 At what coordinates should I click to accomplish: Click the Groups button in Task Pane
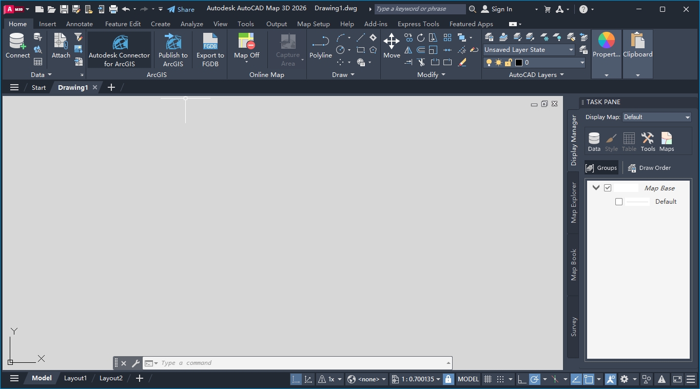(601, 168)
